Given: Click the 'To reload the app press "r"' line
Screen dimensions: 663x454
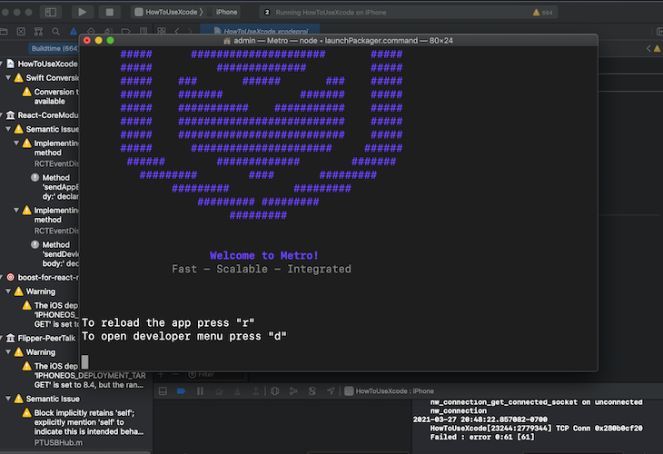Looking at the screenshot, I should coord(168,322).
